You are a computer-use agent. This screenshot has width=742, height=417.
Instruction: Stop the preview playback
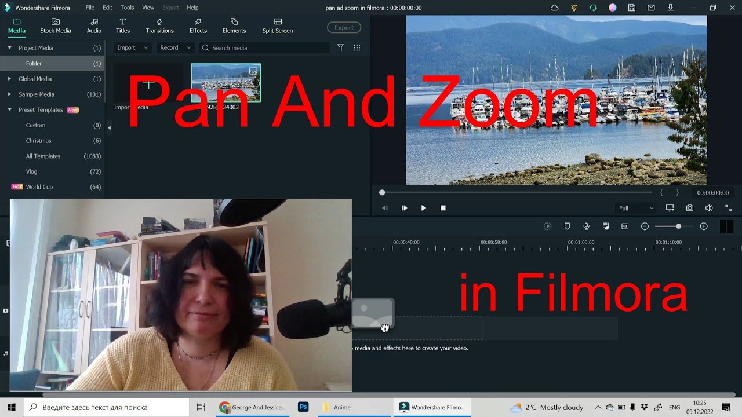click(443, 208)
